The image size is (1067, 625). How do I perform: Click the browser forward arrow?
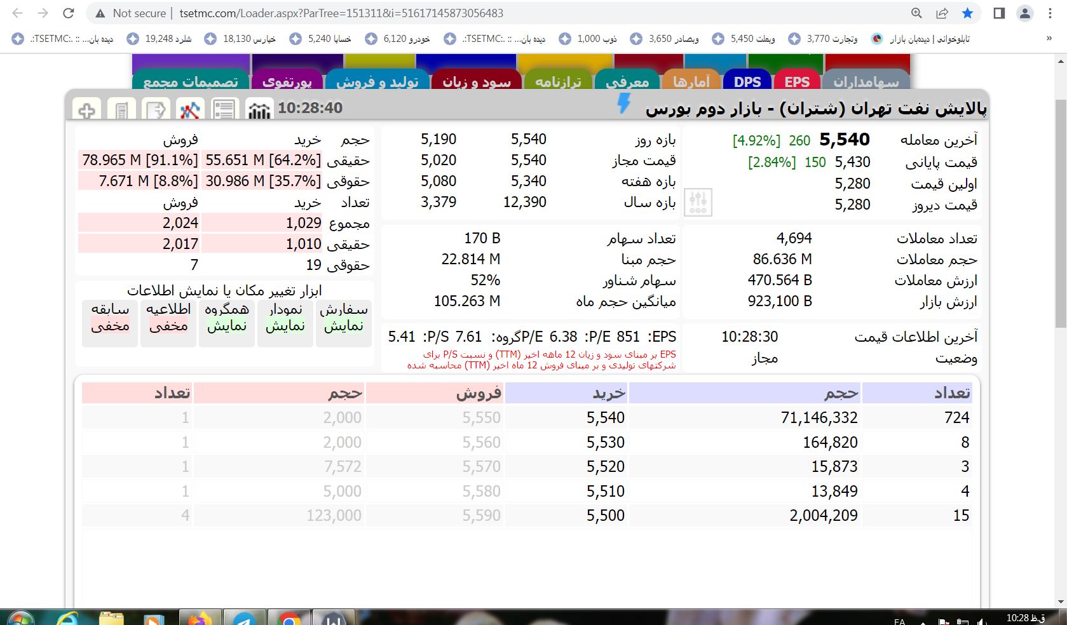43,13
